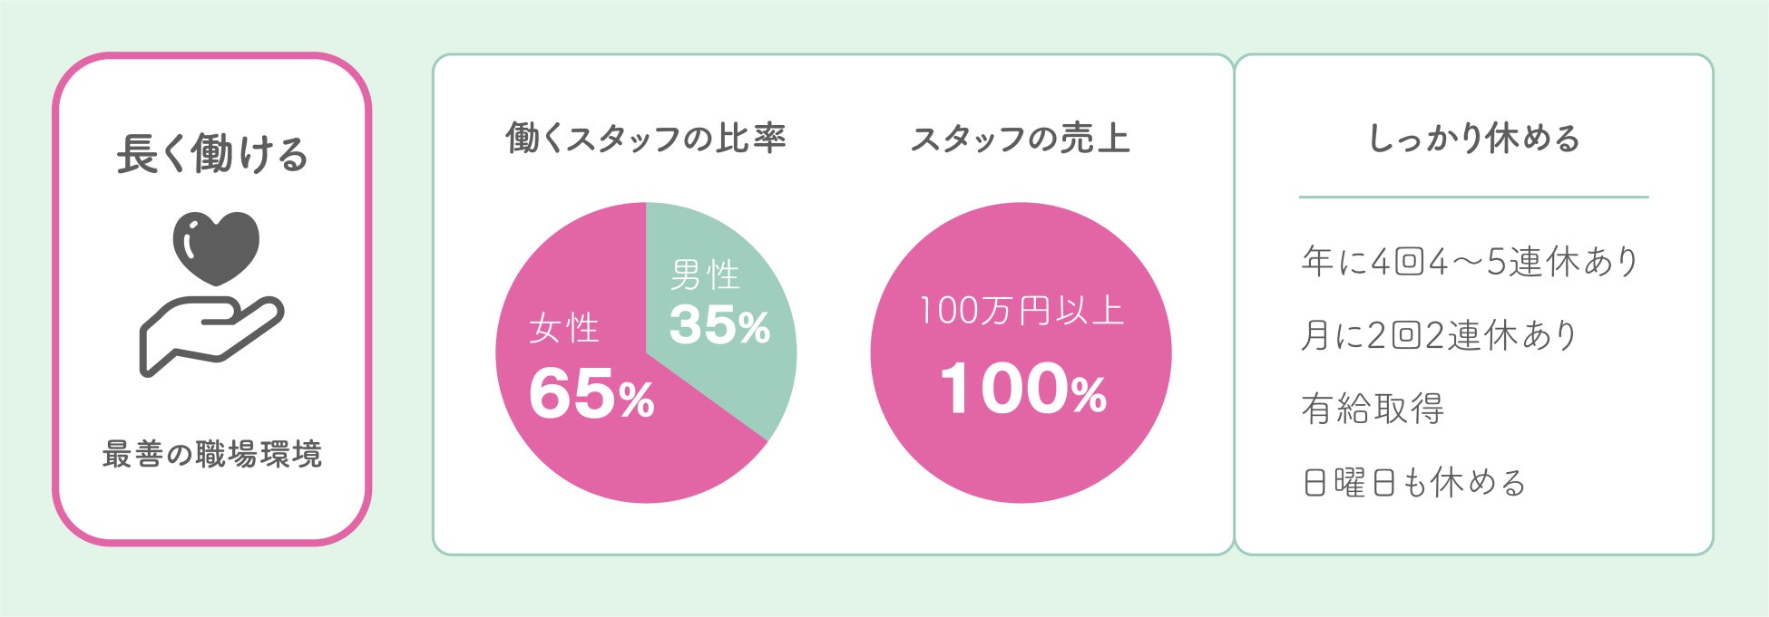Screen dimensions: 1769x617
Task: Click the 長く働ける heading
Action: (212, 154)
